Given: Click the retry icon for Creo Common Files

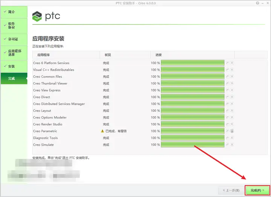Looking at the screenshot, I should click(227, 77).
